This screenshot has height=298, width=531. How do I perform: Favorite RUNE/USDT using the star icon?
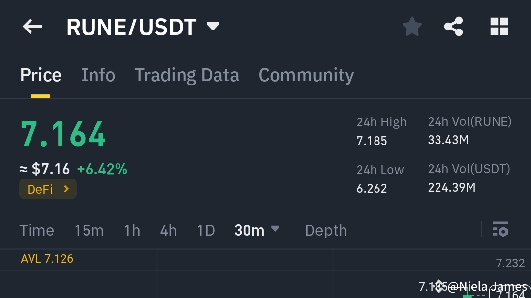(x=411, y=27)
